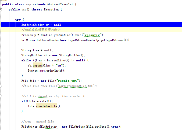This screenshot has height=130, width=182.
Task: Click the highlighted createNewFile call
Action: coord(47,106)
